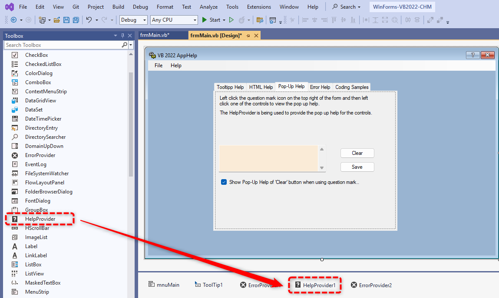Click the Save All toolbar icon
The height and width of the screenshot is (298, 499).
point(76,20)
